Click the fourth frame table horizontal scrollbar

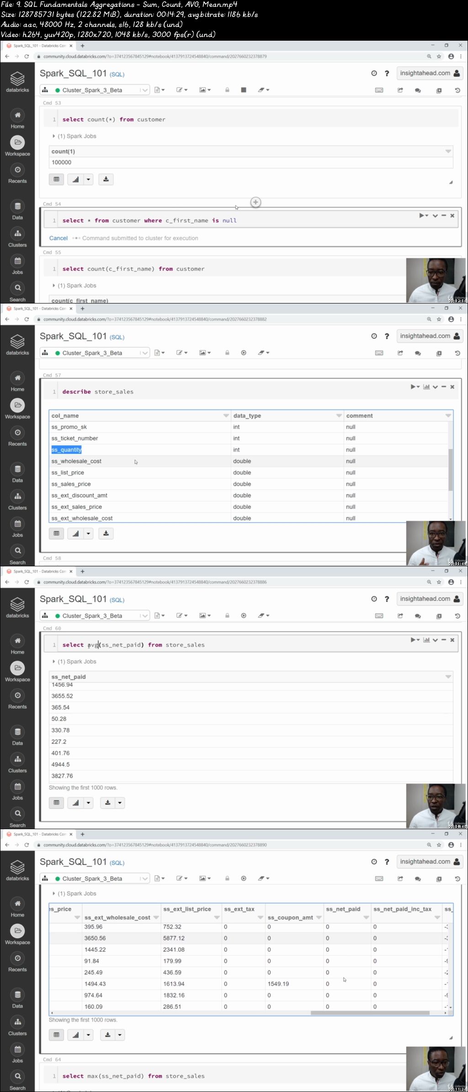point(370,1013)
